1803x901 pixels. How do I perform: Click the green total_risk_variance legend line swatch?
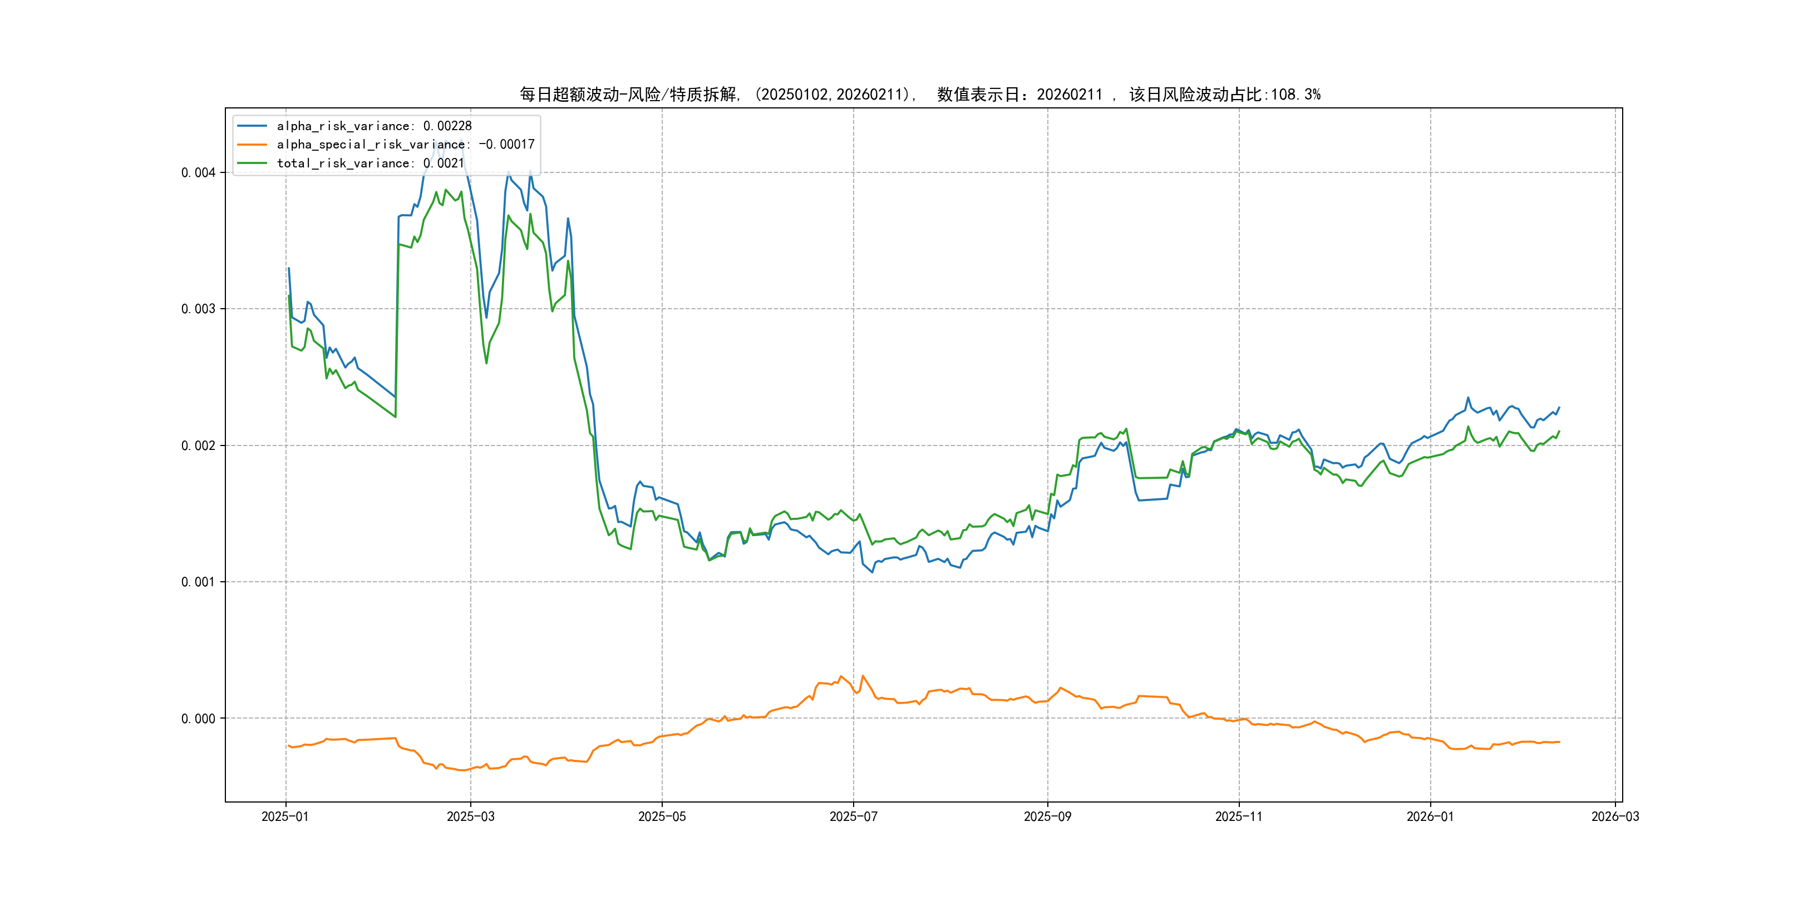coord(252,163)
